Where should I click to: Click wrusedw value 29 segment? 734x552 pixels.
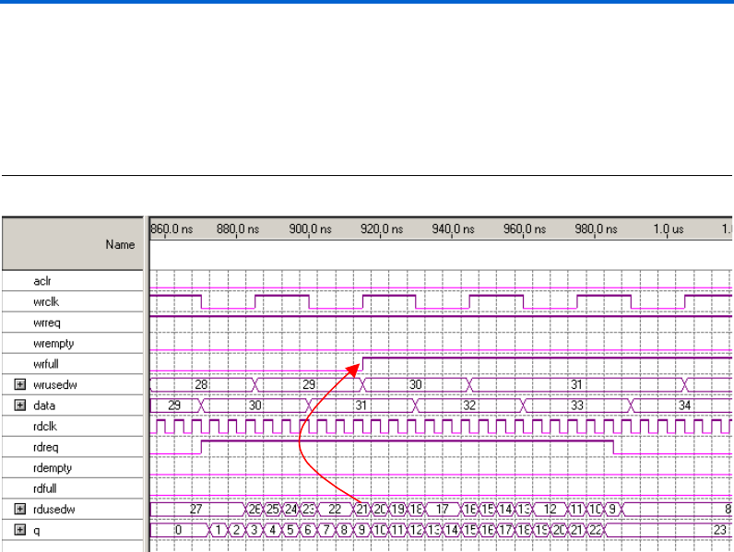pyautogui.click(x=309, y=384)
